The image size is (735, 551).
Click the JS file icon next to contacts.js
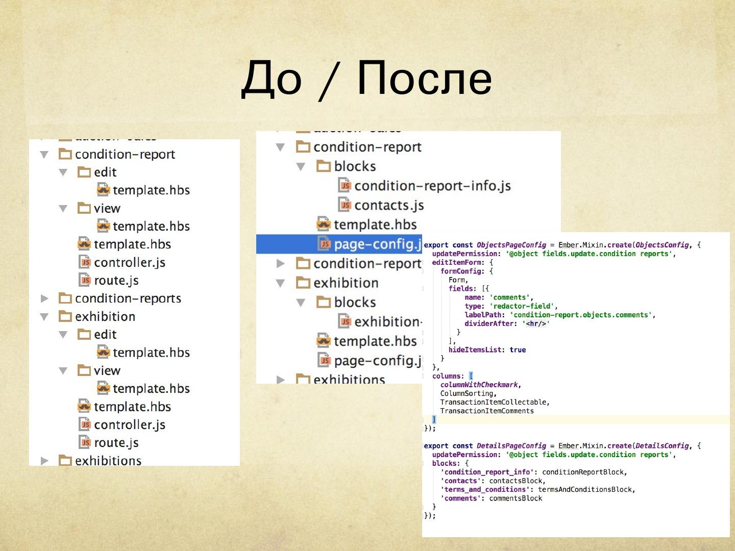pos(345,205)
